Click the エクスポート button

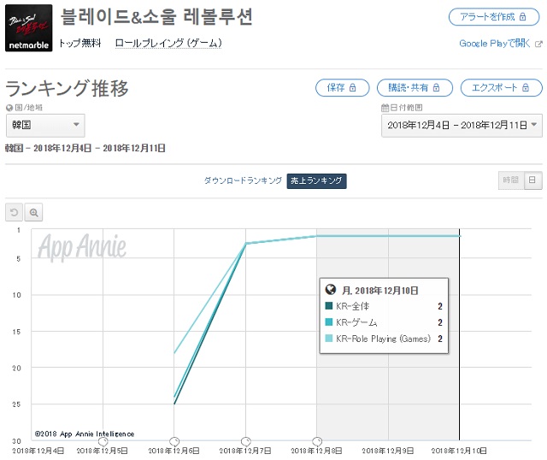point(502,87)
